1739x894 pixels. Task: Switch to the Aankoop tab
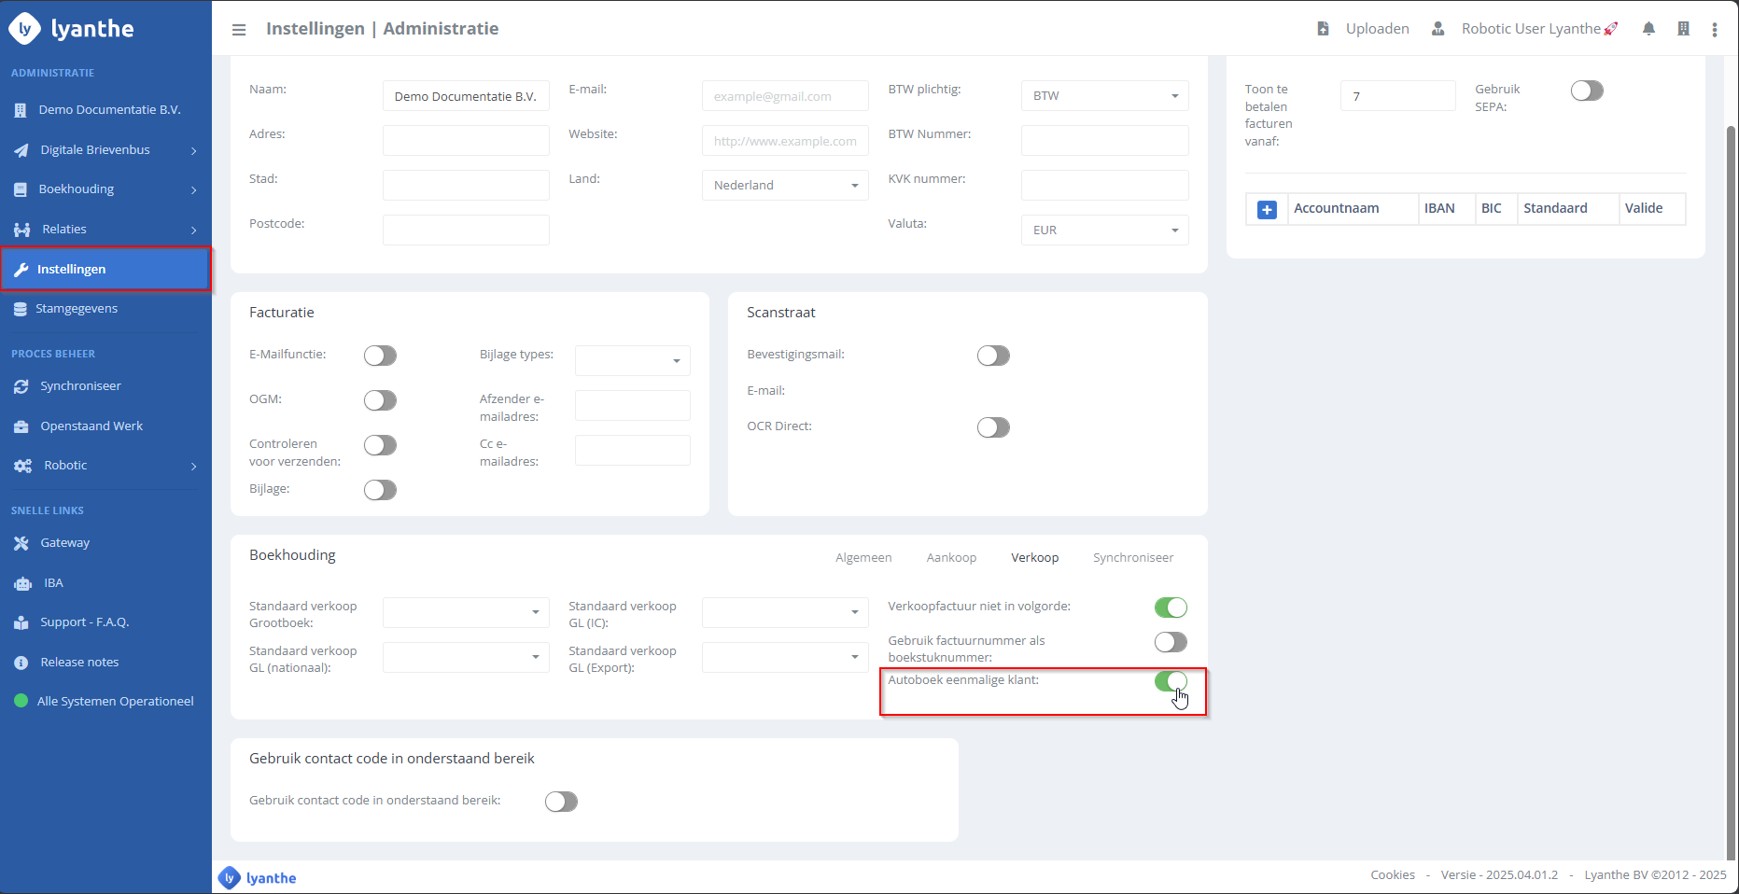[950, 558]
